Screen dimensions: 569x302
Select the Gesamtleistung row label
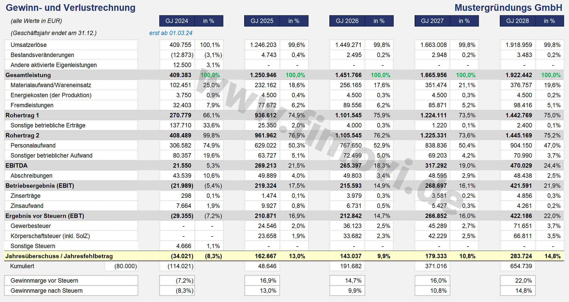click(28, 75)
